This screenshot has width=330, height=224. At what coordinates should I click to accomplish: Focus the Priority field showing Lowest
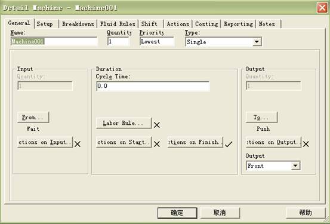click(x=157, y=41)
